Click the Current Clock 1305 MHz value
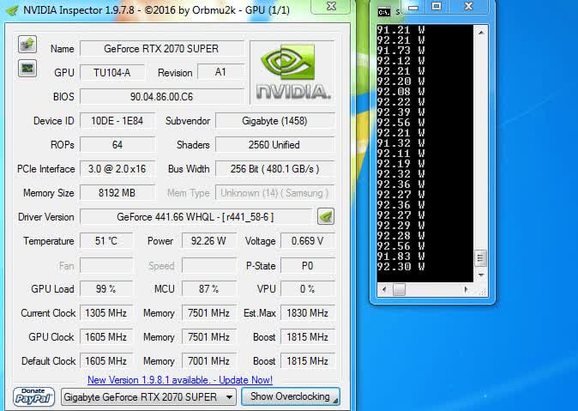The width and height of the screenshot is (578, 411). click(106, 313)
